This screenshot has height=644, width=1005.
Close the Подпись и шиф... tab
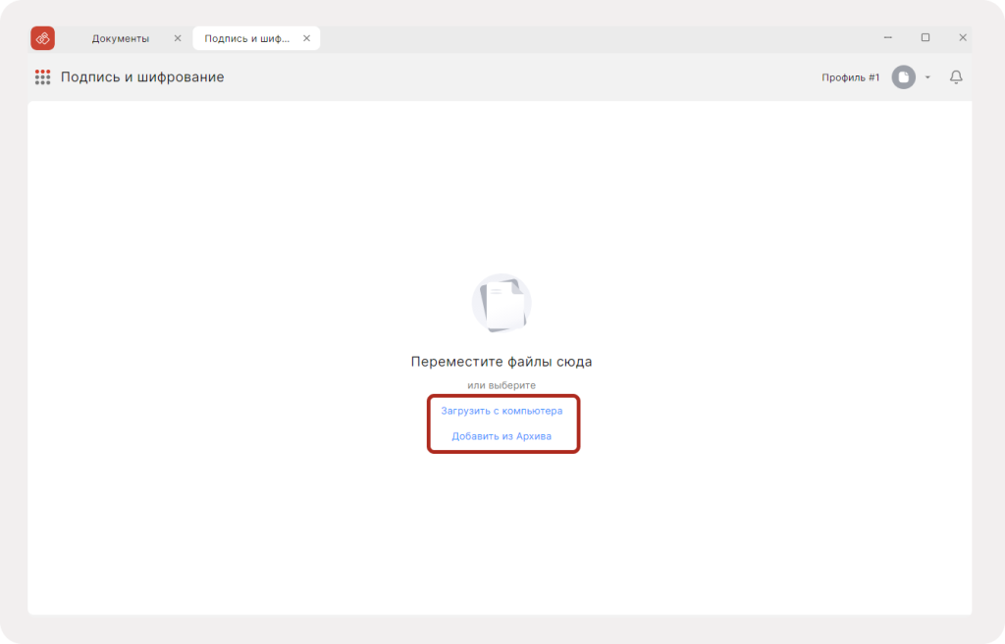306,38
